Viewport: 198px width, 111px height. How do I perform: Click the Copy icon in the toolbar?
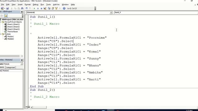(15, 8)
